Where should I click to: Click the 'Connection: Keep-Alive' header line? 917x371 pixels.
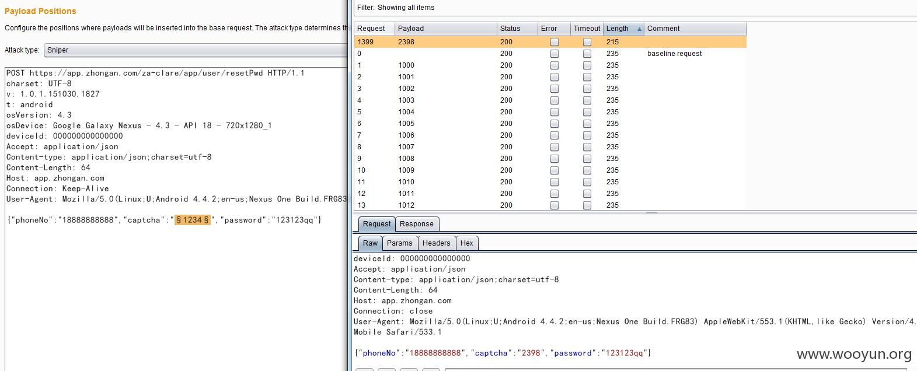click(57, 188)
